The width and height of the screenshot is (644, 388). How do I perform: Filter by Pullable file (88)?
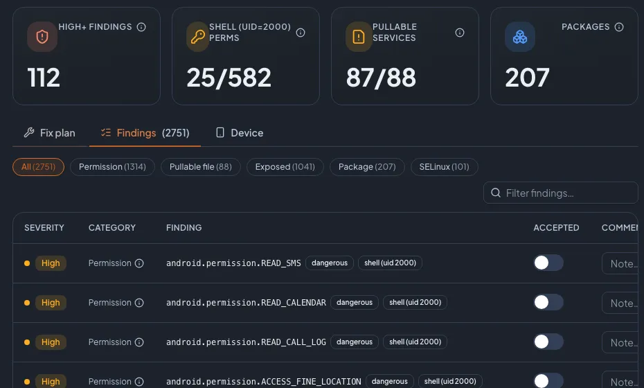(x=200, y=167)
